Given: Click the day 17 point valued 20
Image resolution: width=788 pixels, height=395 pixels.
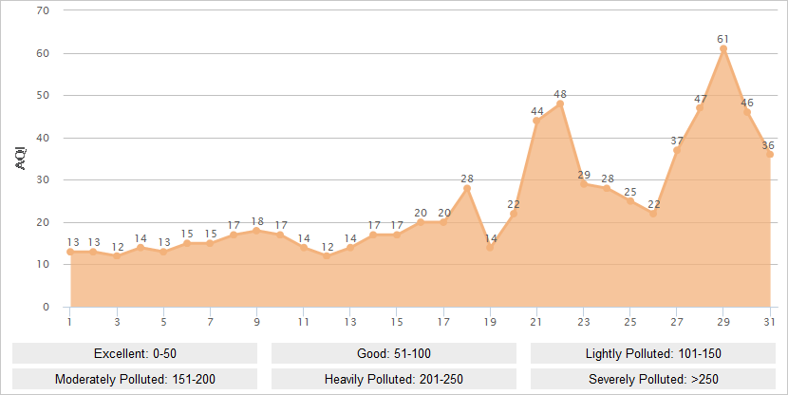Looking at the screenshot, I should click(x=443, y=222).
